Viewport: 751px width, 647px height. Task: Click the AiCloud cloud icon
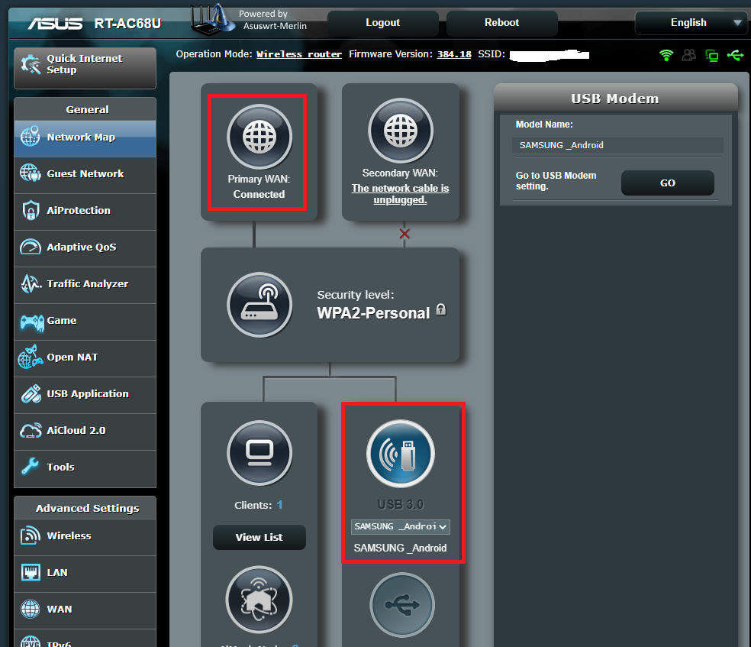pos(31,430)
